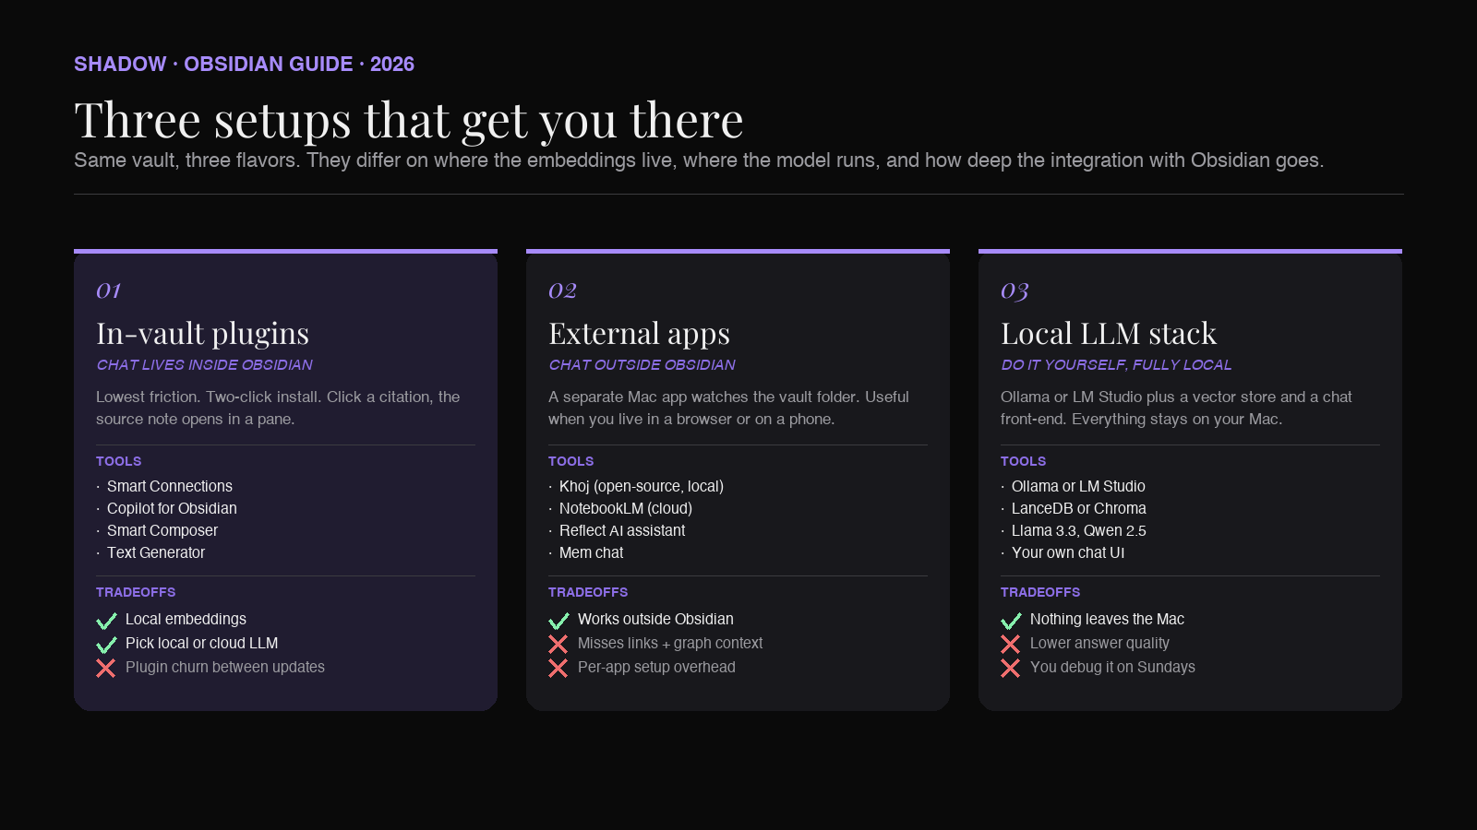The image size is (1477, 830).
Task: Click red cross beside Plugin churn between updates
Action: (106, 668)
